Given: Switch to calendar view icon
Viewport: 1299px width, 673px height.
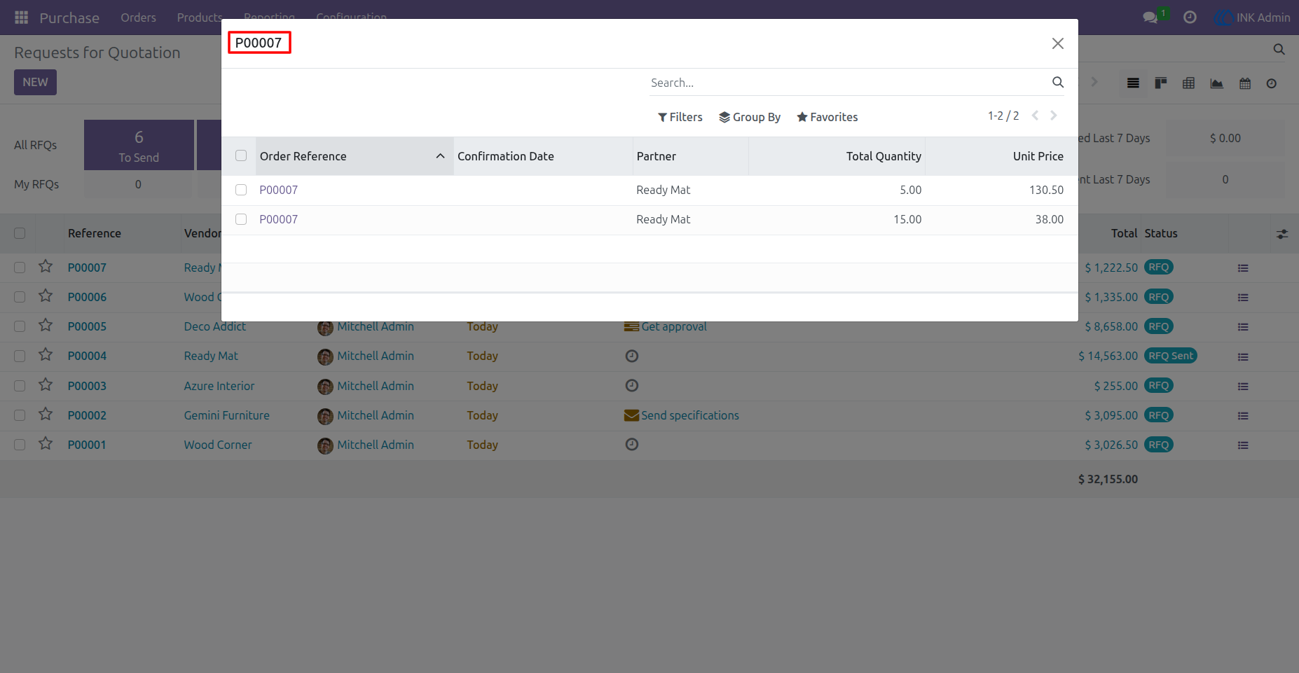Looking at the screenshot, I should tap(1245, 83).
